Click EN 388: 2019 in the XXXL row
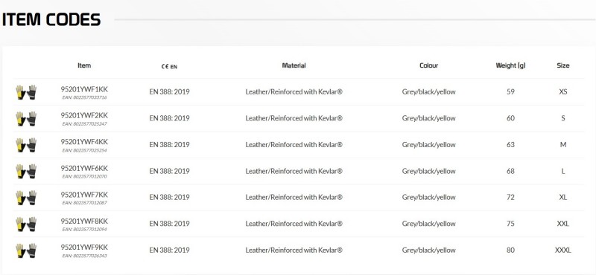 tap(169, 250)
